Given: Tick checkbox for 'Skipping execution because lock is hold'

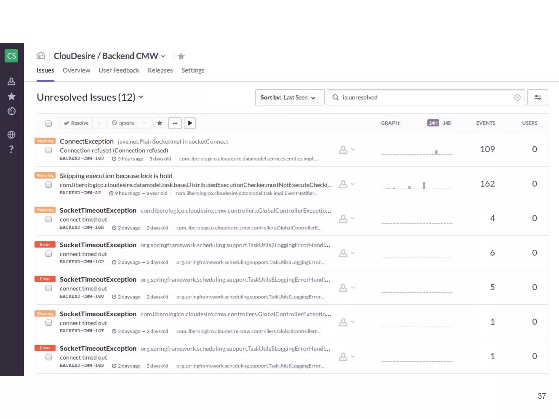Looking at the screenshot, I should 49,185.
